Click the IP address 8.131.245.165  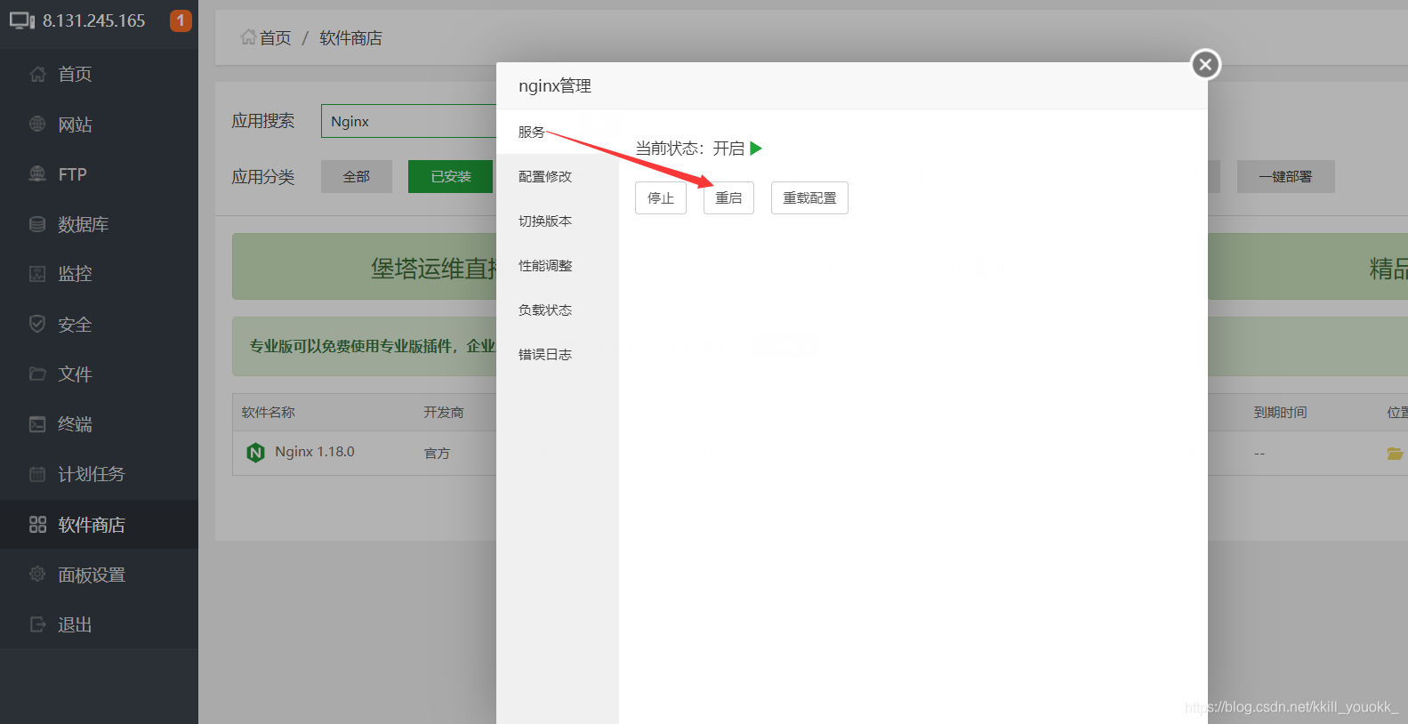(x=93, y=20)
